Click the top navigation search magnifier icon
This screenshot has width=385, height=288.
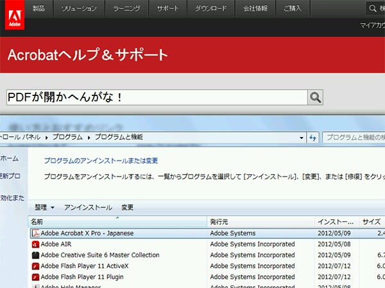click(x=372, y=8)
